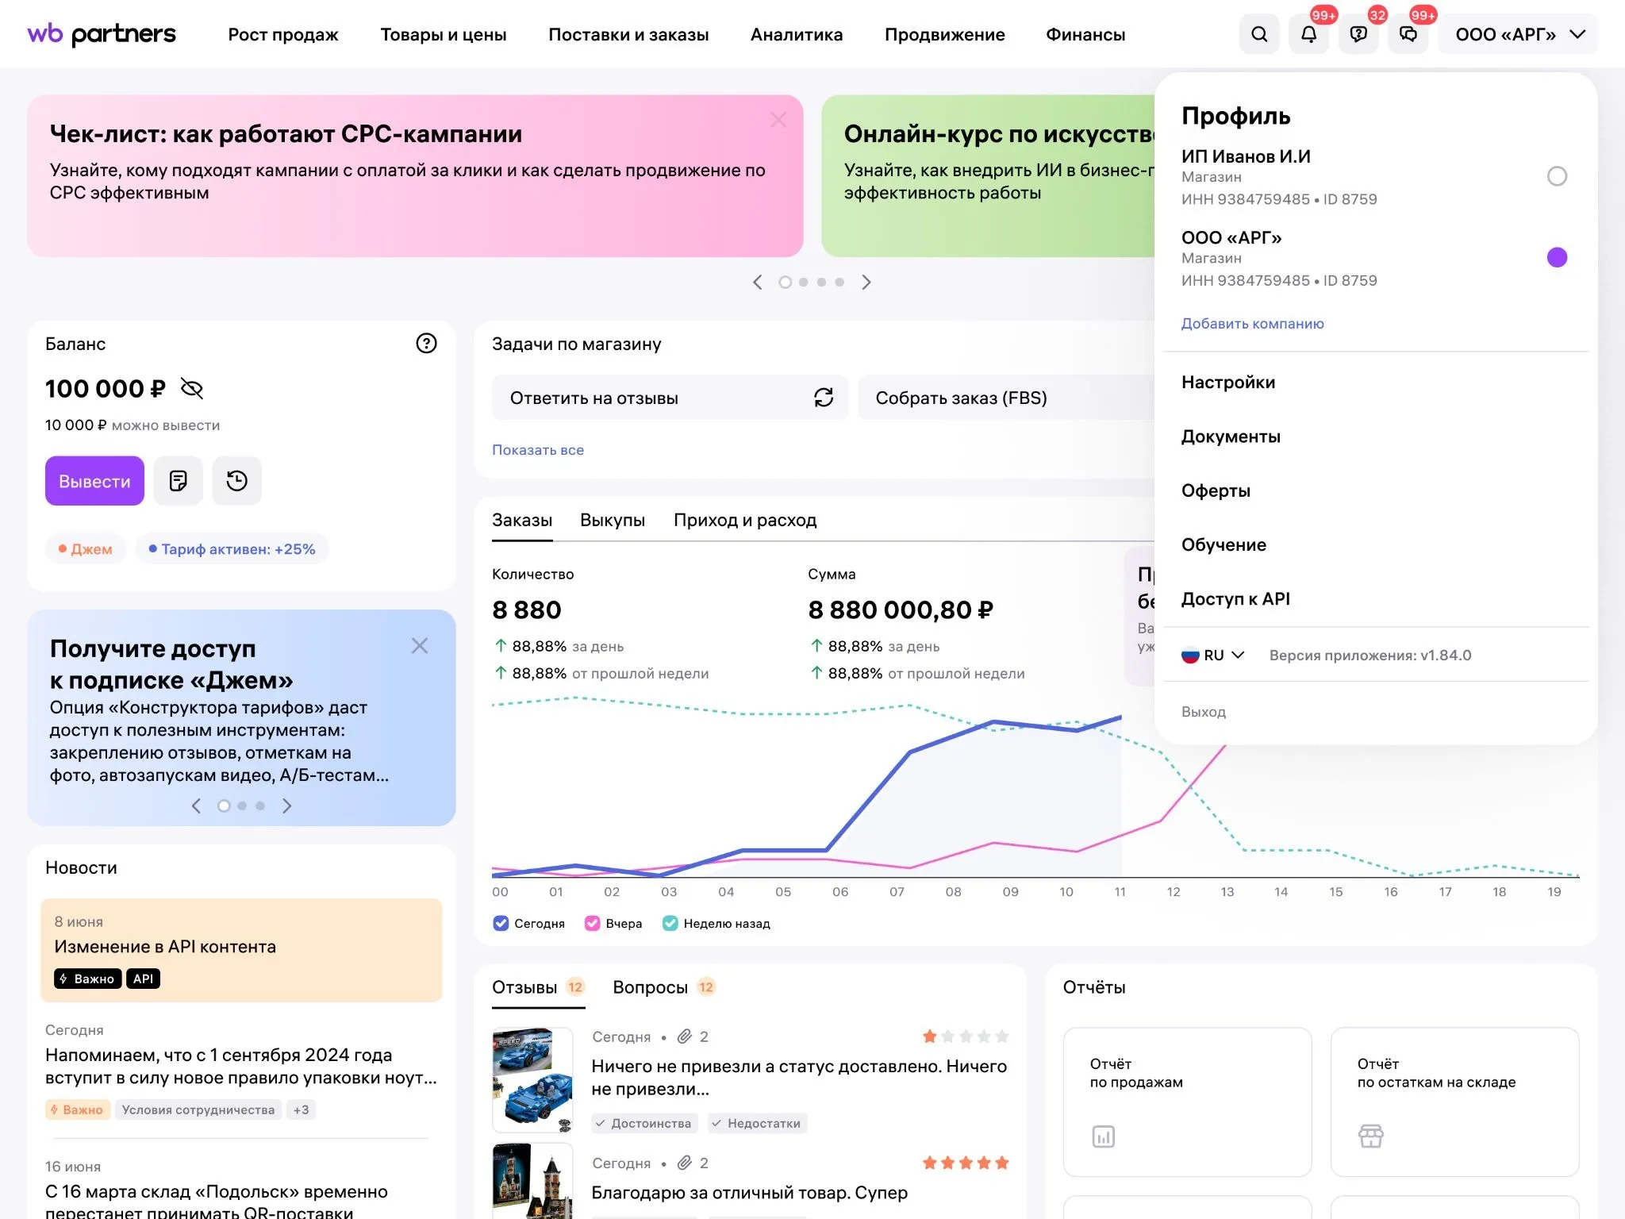Screen dimensions: 1625x1219
Task: Collapse the ООО «АРГ» account dropdown
Action: 1519,34
